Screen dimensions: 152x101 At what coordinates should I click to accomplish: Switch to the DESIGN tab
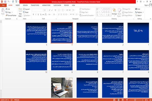pos(25,5)
